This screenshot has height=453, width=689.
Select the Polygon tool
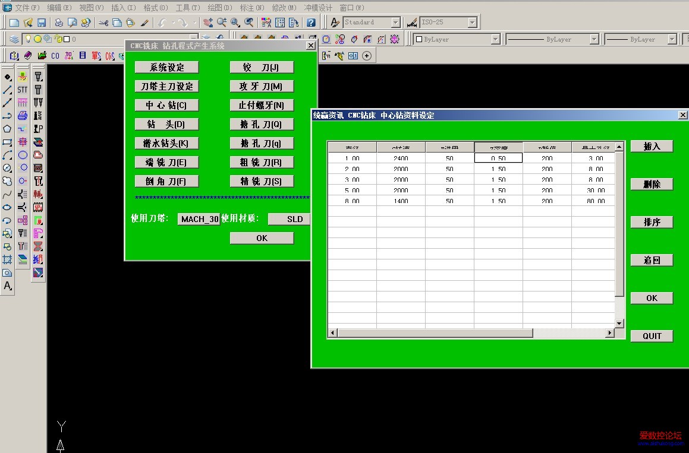click(x=7, y=129)
